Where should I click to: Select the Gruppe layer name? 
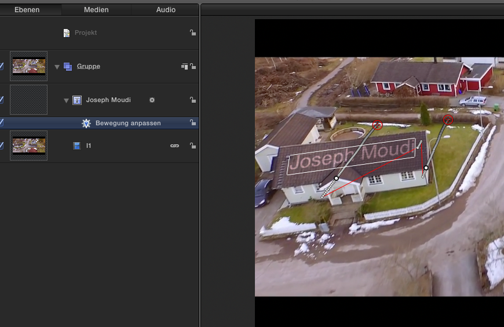pyautogui.click(x=89, y=66)
